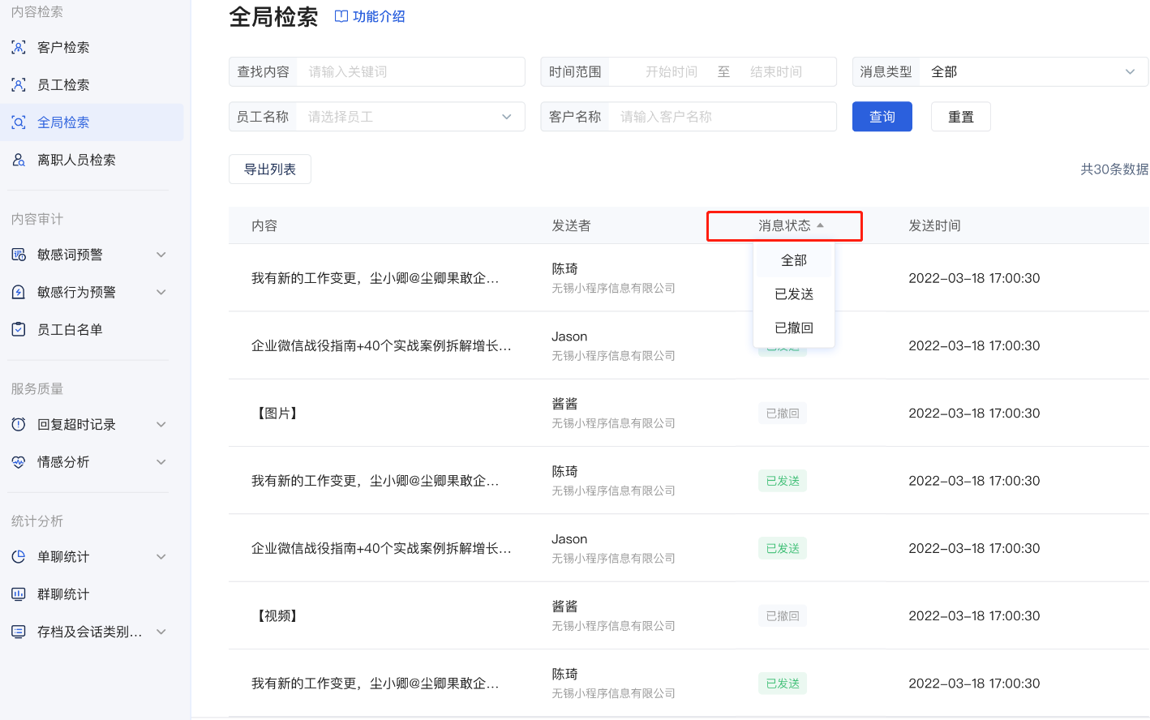
Task: Click the 查询 search button
Action: pos(882,117)
